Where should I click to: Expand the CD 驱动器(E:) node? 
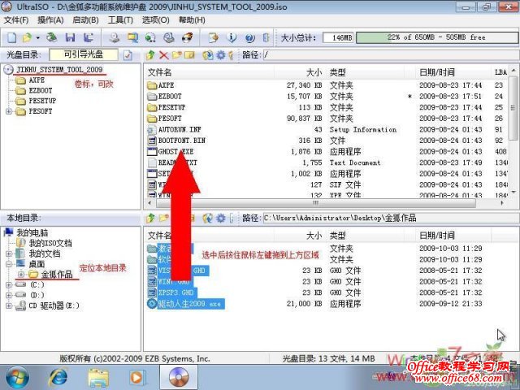point(9,305)
